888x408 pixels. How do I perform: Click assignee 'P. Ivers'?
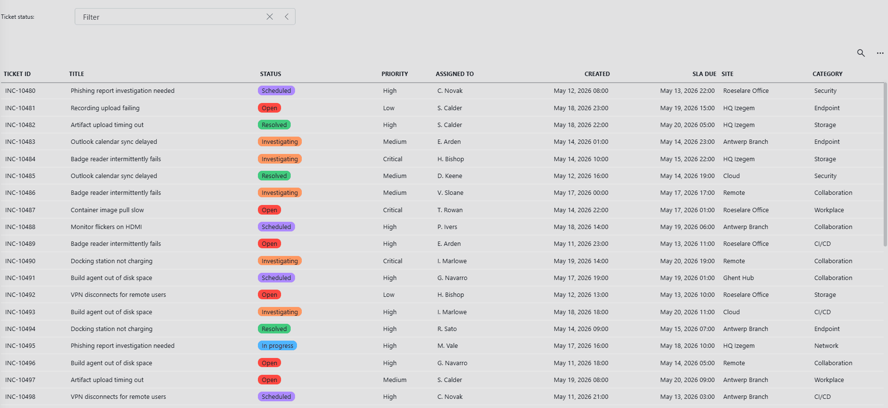(447, 227)
